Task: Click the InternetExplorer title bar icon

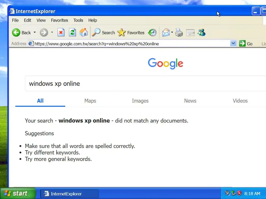Action: pos(12,11)
